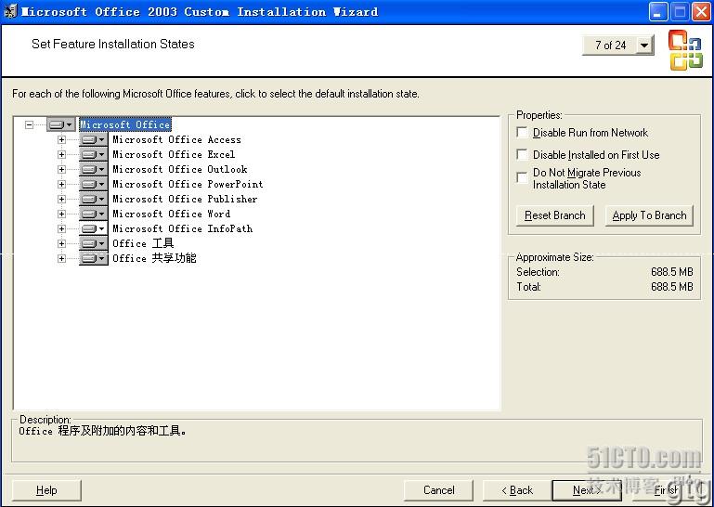Open install state icon for Microsoft Office Word
The image size is (714, 507).
pos(94,214)
